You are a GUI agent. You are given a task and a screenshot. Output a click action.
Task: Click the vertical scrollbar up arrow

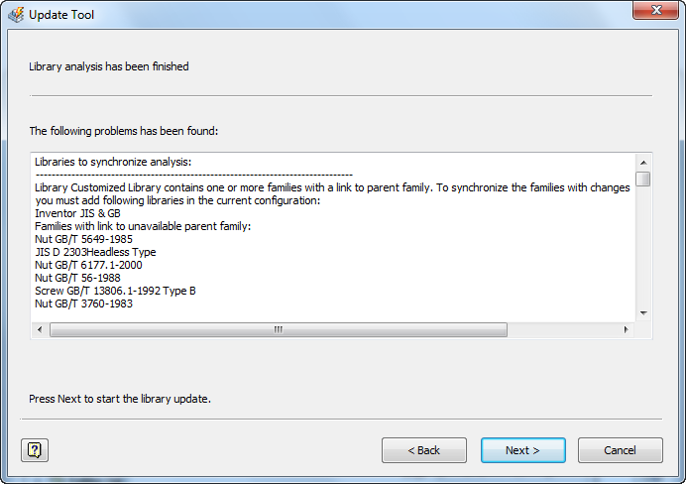(x=643, y=162)
